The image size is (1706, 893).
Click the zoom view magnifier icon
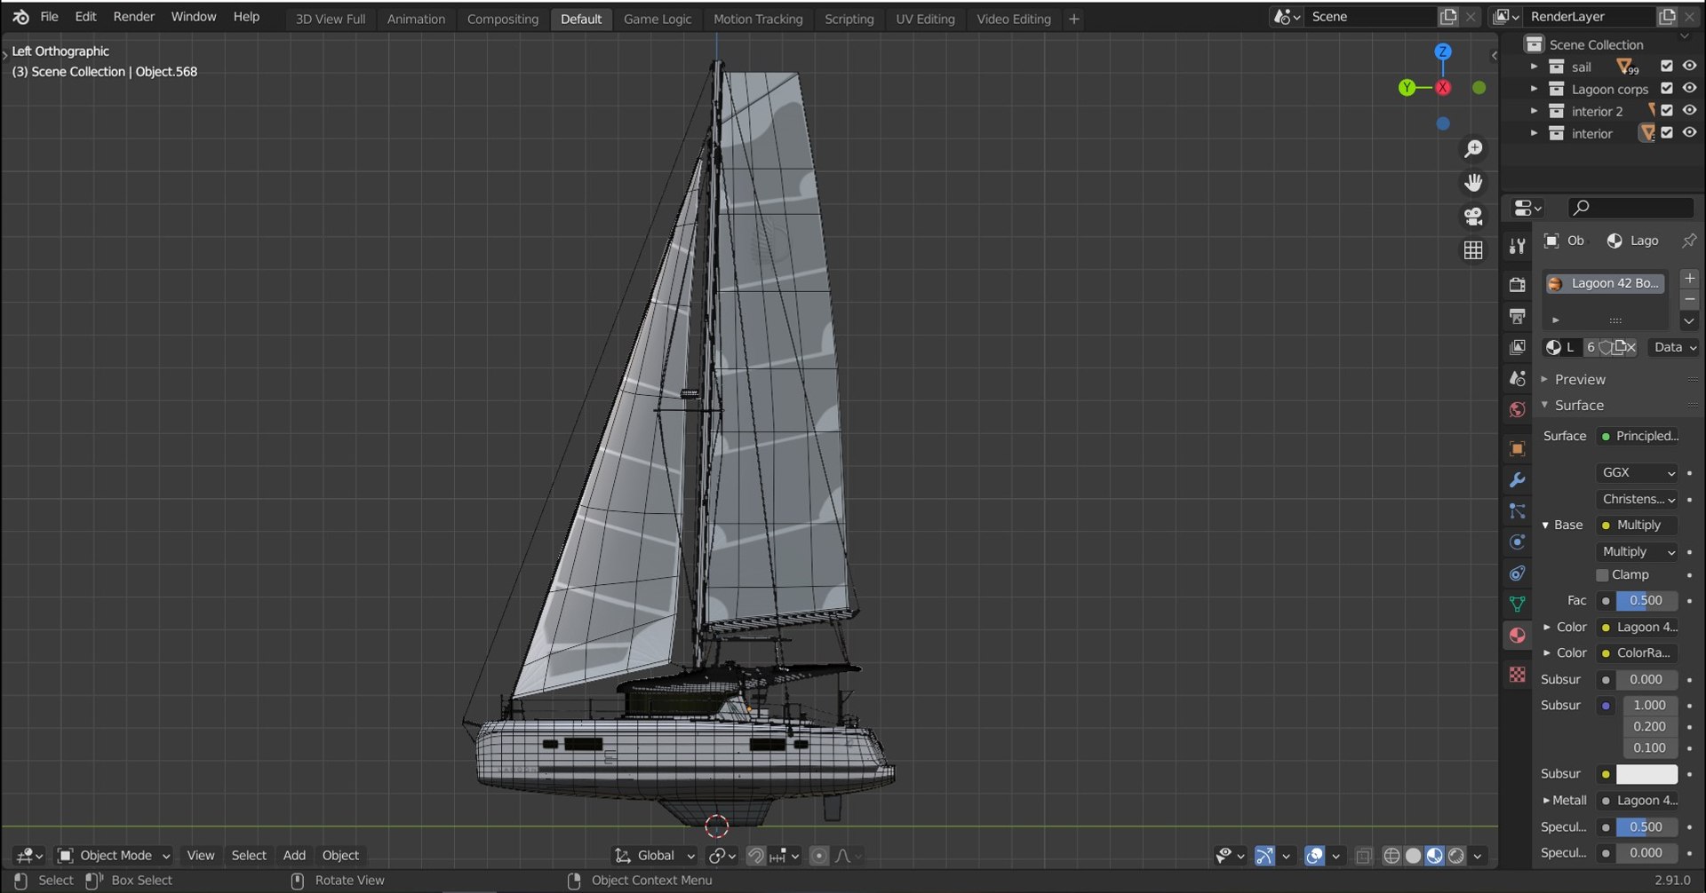(1473, 149)
